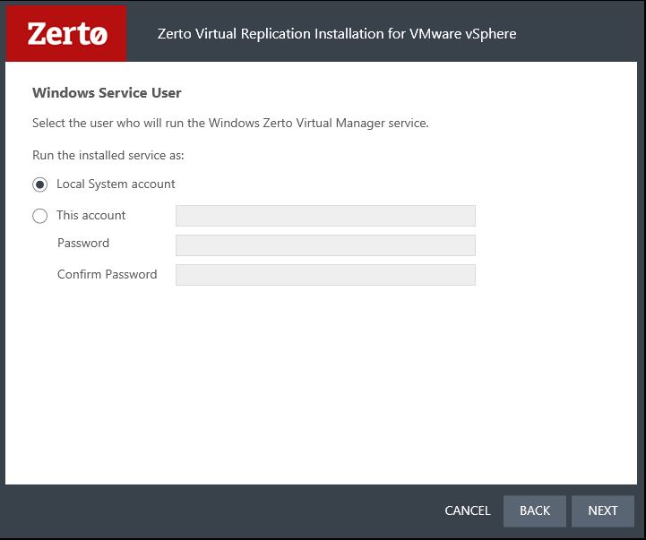Proceed with the NEXT button
Viewport: 646px width, 540px height.
coord(603,510)
